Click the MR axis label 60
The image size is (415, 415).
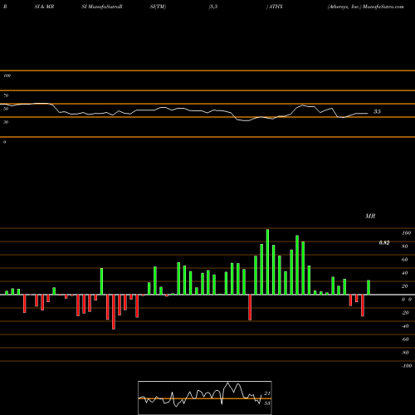click(405, 260)
